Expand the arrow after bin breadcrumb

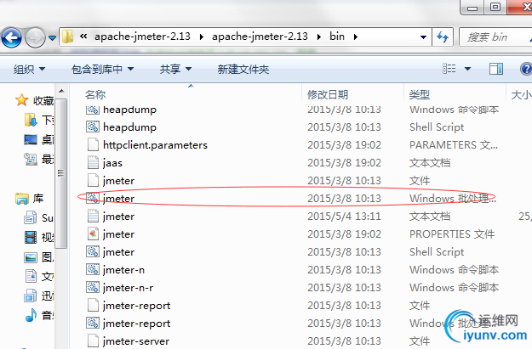(355, 37)
